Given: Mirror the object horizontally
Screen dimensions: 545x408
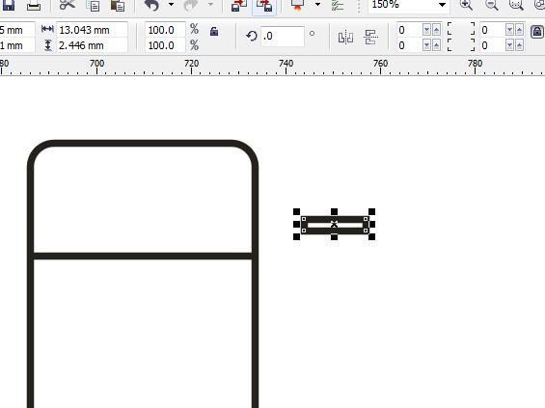Looking at the screenshot, I should [345, 37].
